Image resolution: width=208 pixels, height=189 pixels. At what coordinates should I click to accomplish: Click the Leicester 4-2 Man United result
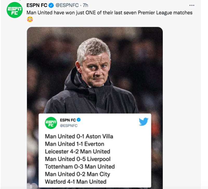click(77, 151)
